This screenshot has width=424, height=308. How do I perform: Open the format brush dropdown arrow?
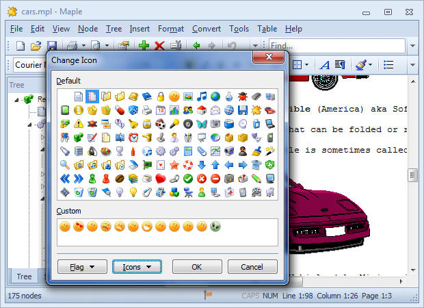[x=370, y=65]
